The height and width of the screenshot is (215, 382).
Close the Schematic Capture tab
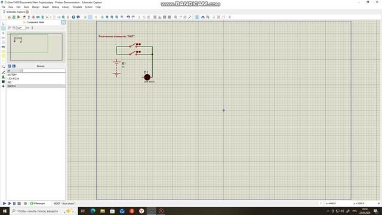click(x=27, y=12)
